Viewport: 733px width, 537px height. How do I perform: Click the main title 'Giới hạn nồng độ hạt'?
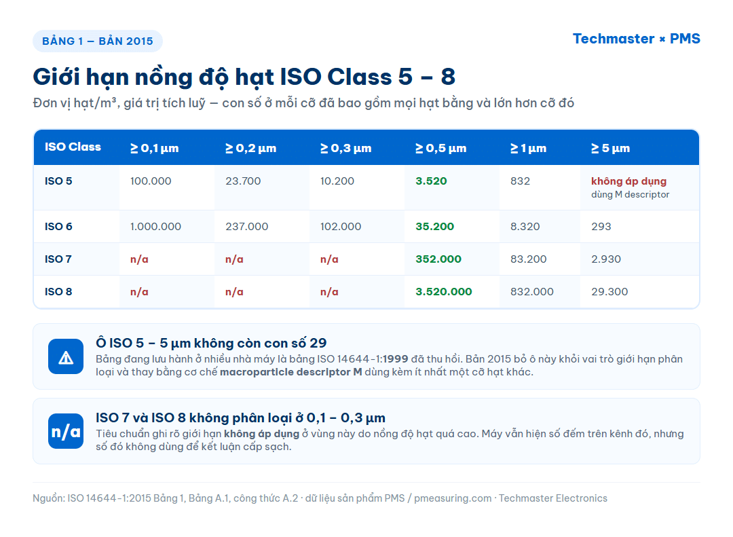point(153,77)
